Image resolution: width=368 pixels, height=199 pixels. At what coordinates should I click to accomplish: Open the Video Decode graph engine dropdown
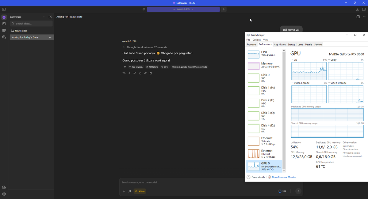[x=329, y=83]
